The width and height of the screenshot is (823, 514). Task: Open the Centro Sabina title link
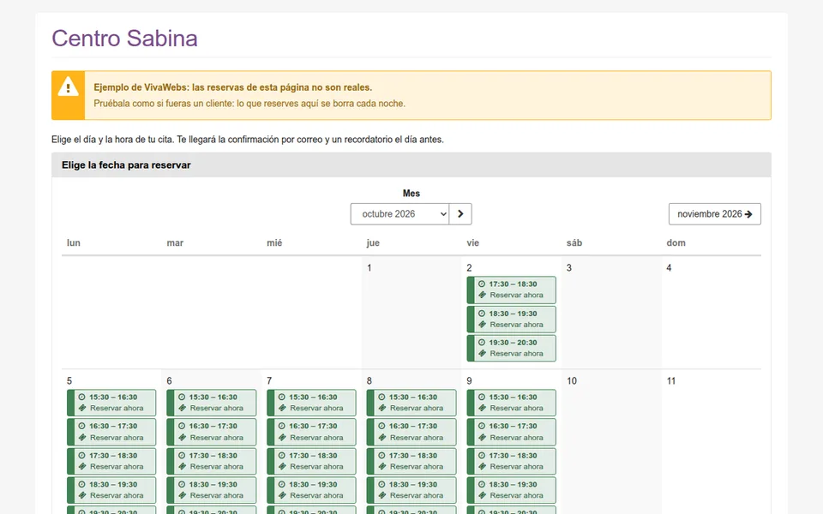pos(124,39)
